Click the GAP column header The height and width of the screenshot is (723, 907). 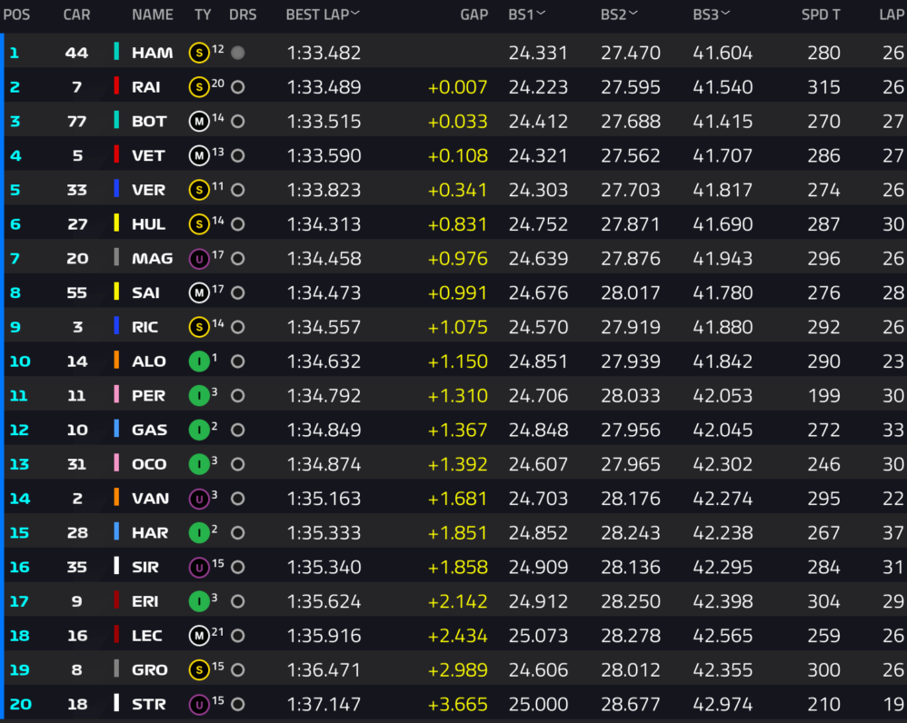tap(473, 15)
